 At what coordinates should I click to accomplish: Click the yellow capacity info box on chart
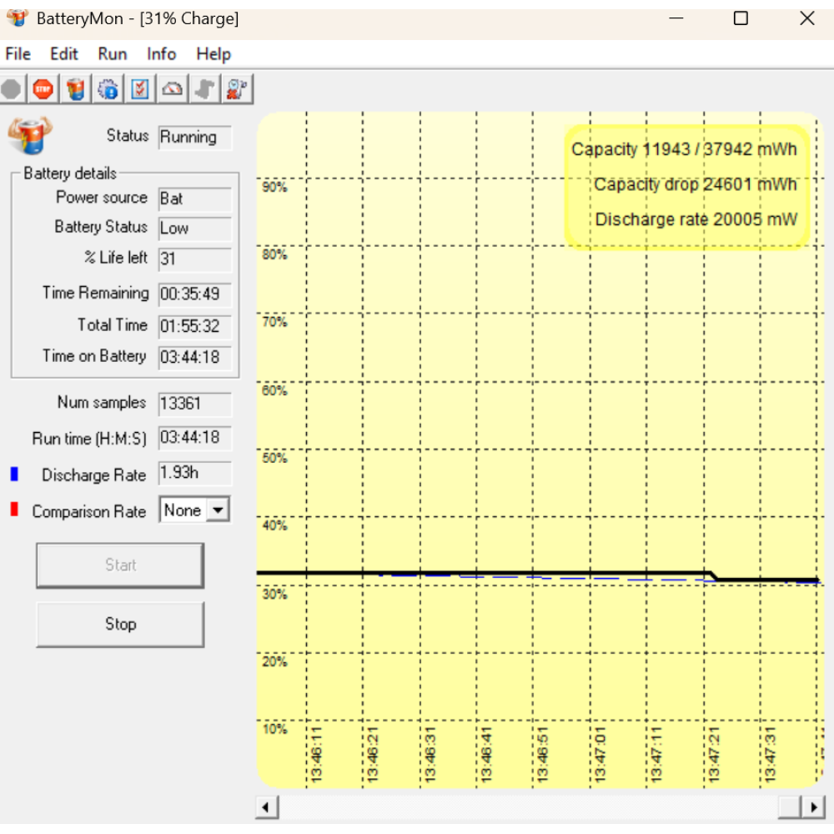pyautogui.click(x=686, y=186)
